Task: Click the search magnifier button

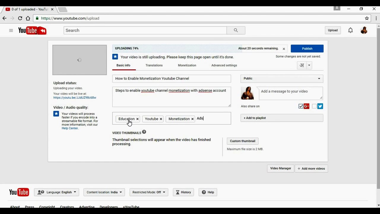Action: pos(236,30)
